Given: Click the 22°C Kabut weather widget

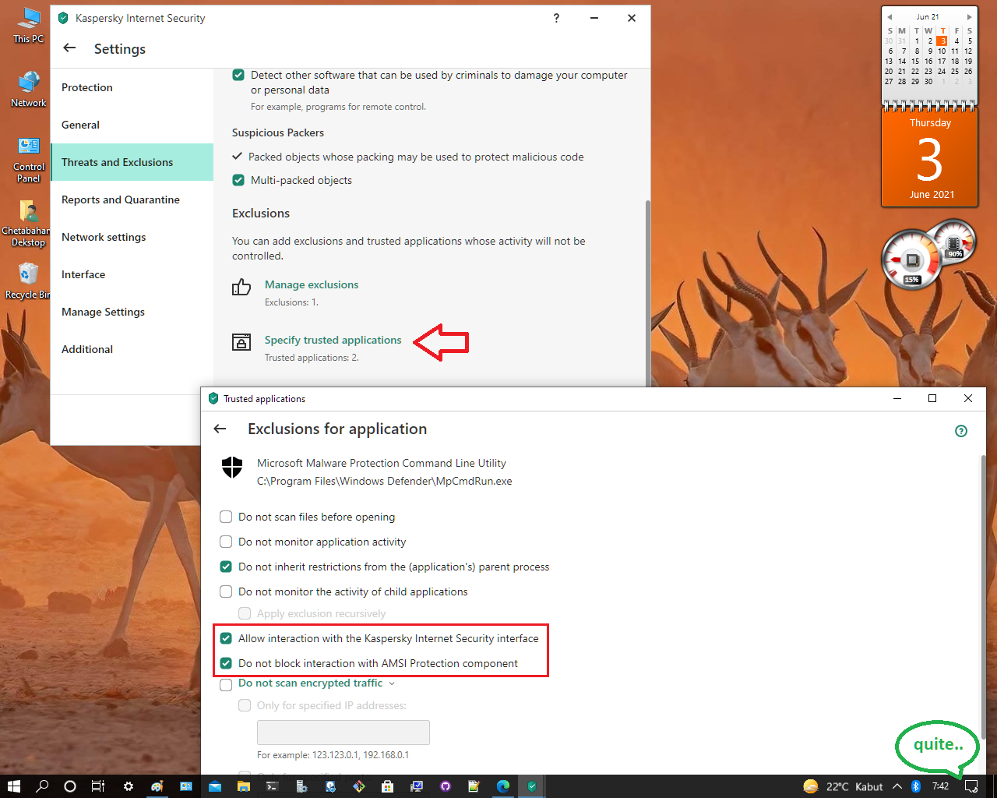Looking at the screenshot, I should (x=843, y=786).
